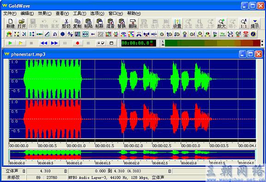Image resolution: width=266 pixels, height=182 pixels.
Task: Click the clock-face icon ending the effects bar
Action: pos(253,35)
